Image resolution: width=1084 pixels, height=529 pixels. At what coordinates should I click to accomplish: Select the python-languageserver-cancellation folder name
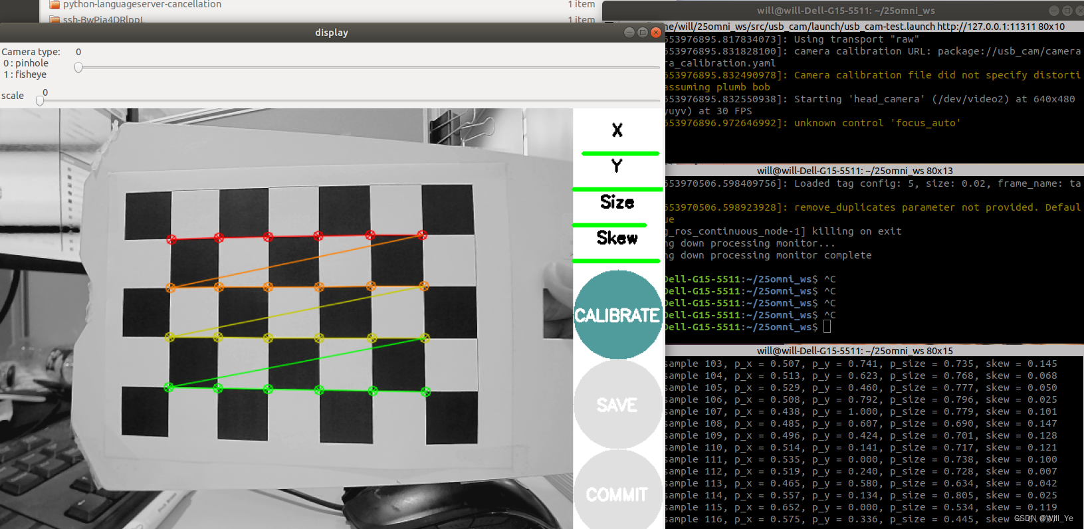[142, 5]
